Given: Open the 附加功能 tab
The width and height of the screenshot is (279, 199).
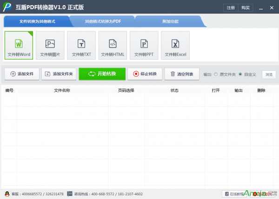Looking at the screenshot, I should [x=169, y=21].
